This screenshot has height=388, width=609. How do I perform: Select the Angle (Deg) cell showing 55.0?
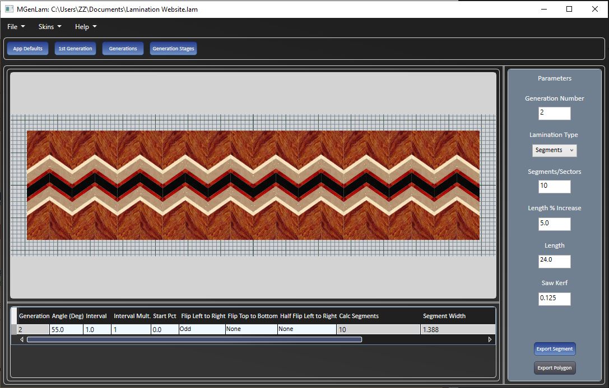click(x=66, y=330)
